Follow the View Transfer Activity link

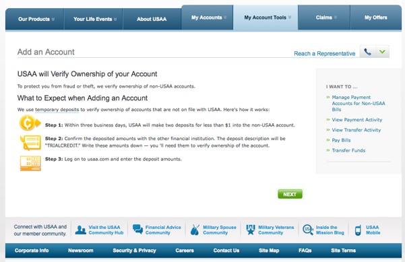point(356,130)
